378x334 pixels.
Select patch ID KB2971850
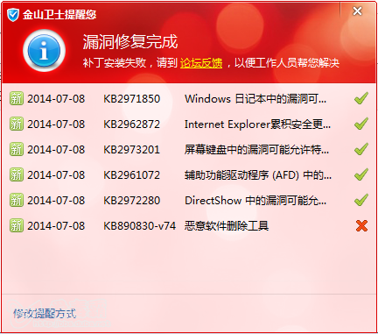(x=132, y=99)
